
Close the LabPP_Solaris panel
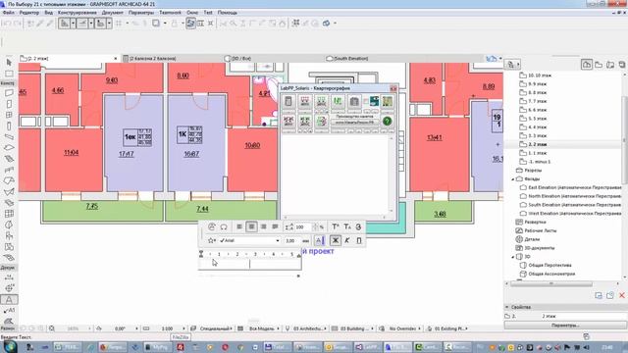click(393, 88)
